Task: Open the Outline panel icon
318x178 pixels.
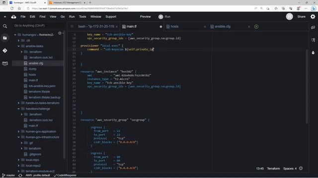Action: [313, 40]
